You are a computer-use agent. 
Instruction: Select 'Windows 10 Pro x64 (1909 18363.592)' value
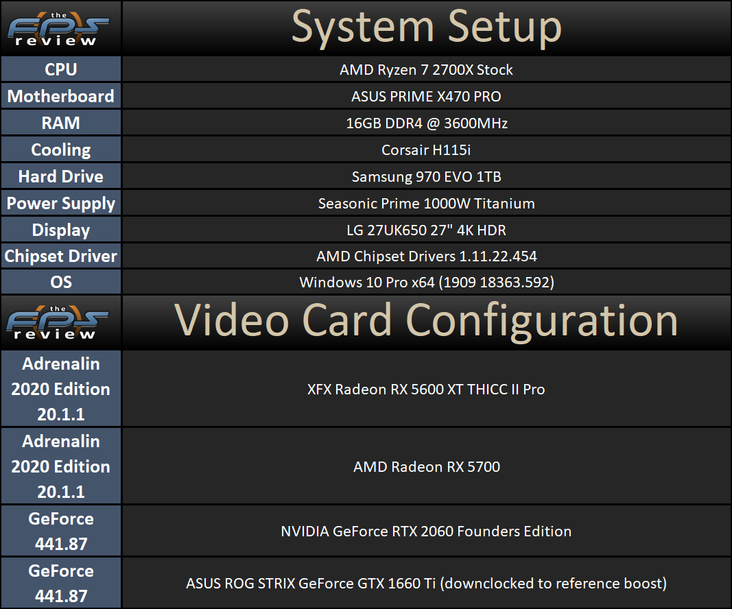click(x=426, y=283)
